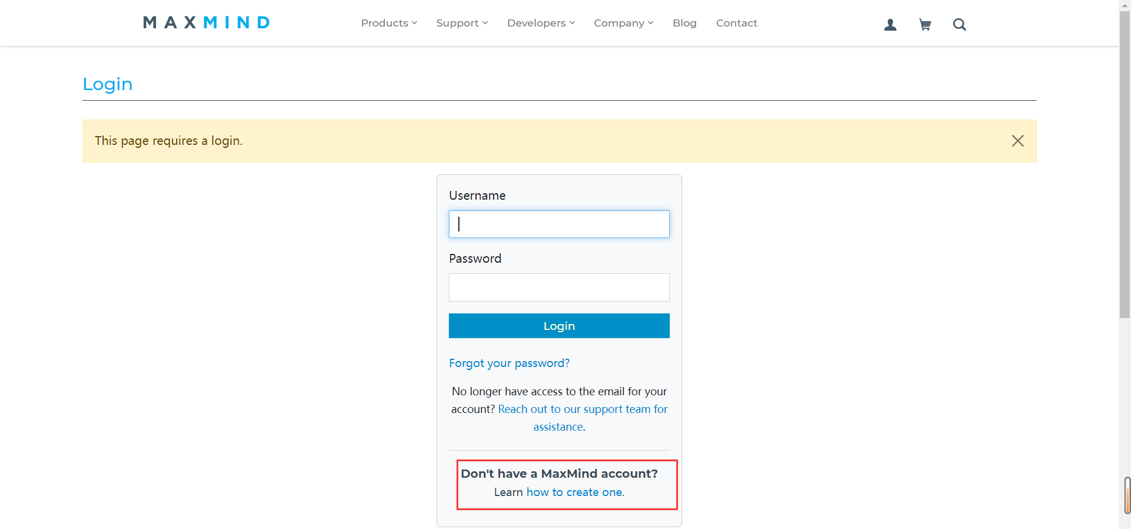Expand the Company menu
The height and width of the screenshot is (529, 1131).
coord(623,23)
